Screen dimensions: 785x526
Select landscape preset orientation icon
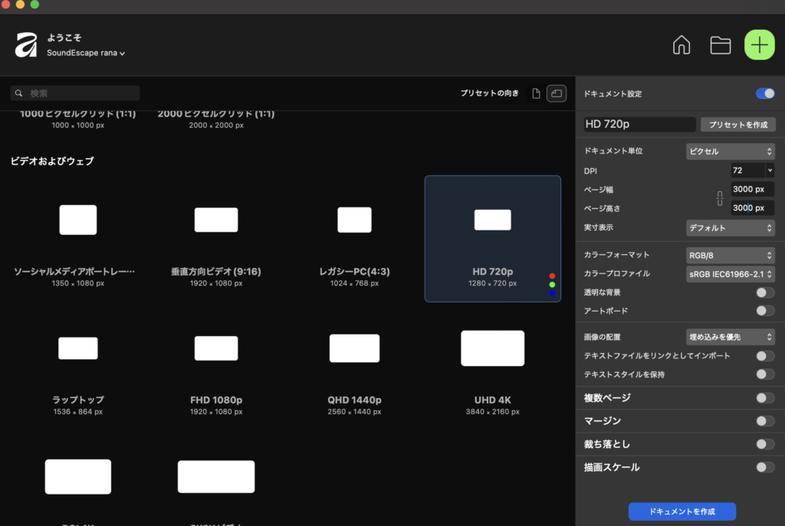[x=557, y=93]
